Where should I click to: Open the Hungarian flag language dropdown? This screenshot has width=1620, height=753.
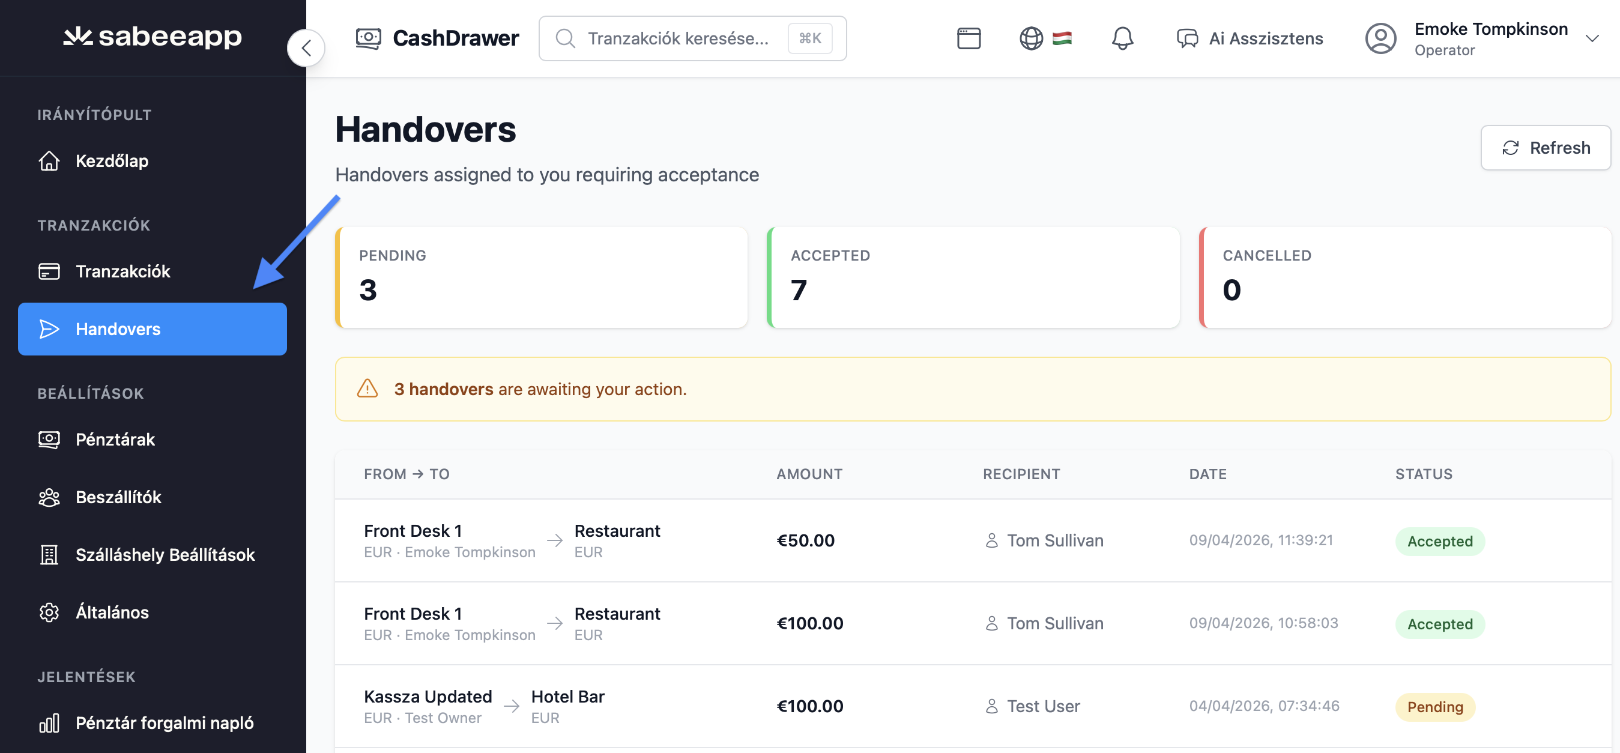point(1062,38)
